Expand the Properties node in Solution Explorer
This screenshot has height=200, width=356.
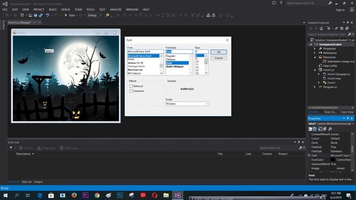pos(315,49)
